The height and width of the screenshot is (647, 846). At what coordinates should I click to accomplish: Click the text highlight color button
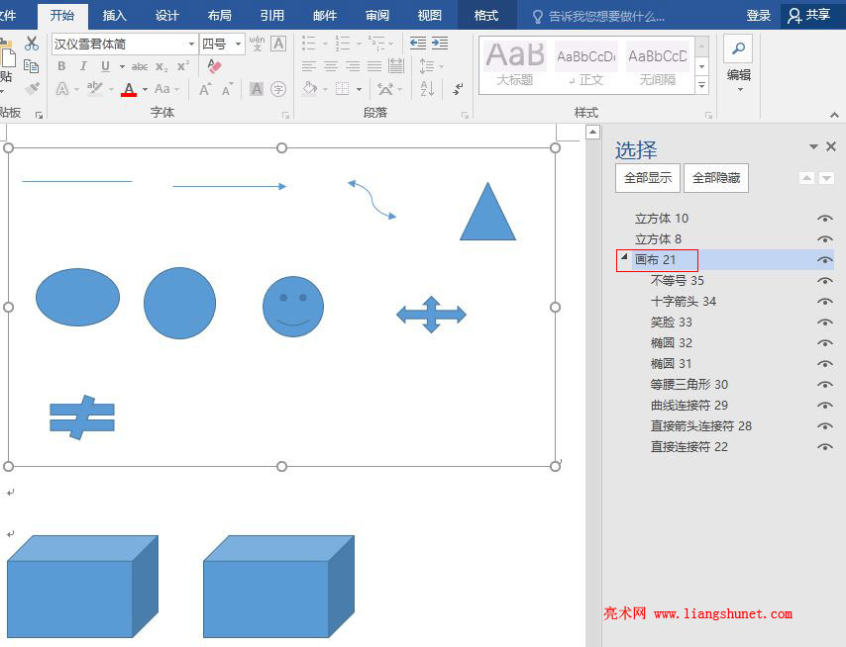(95, 89)
